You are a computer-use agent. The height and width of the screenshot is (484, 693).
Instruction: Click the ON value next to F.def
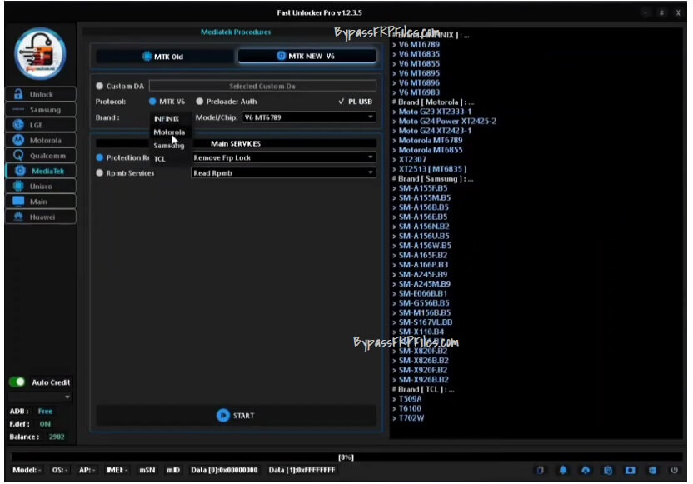point(45,424)
